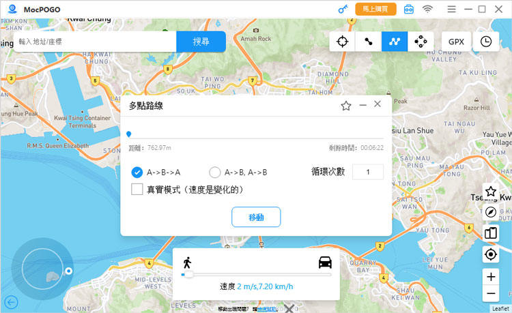
Task: Select the A->B, A->B route option
Action: 215,173
